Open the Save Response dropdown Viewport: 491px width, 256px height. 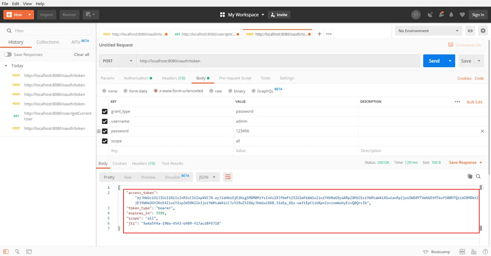(465, 162)
